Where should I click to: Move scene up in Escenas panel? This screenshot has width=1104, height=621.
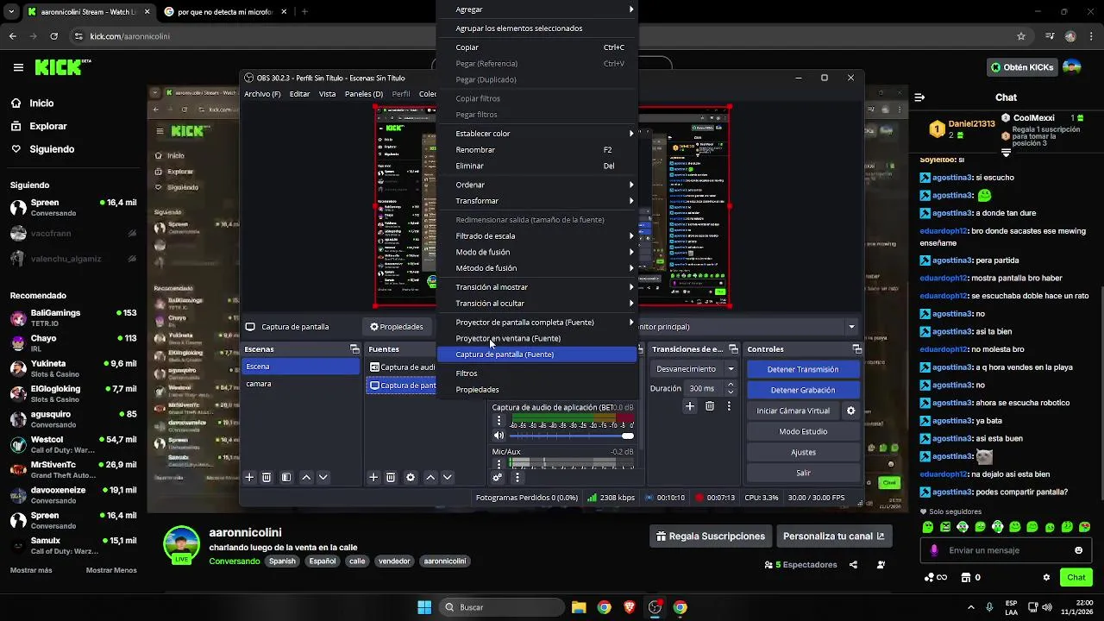[306, 477]
